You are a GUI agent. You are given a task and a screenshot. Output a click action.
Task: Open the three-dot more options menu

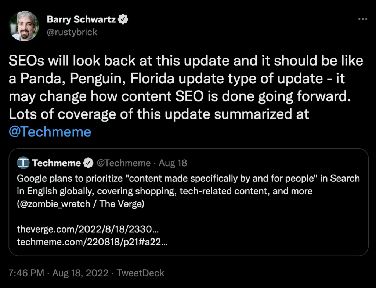[x=362, y=19]
